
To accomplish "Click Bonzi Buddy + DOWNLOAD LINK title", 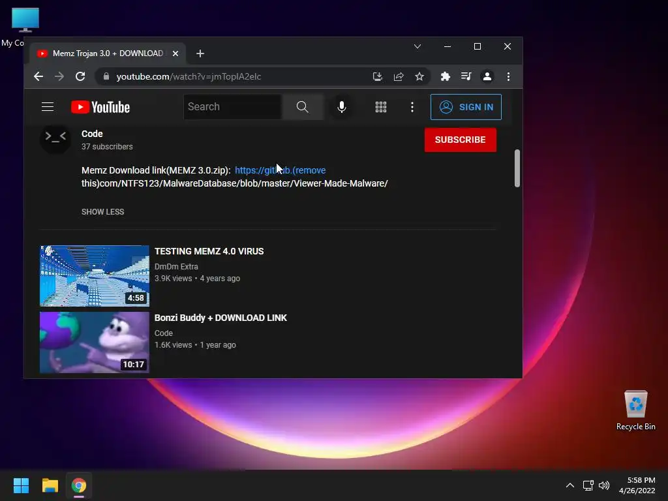I will [220, 318].
